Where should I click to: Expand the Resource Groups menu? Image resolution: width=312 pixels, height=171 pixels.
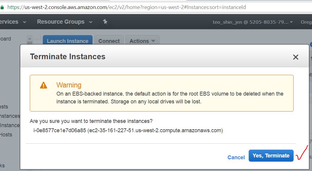click(65, 22)
